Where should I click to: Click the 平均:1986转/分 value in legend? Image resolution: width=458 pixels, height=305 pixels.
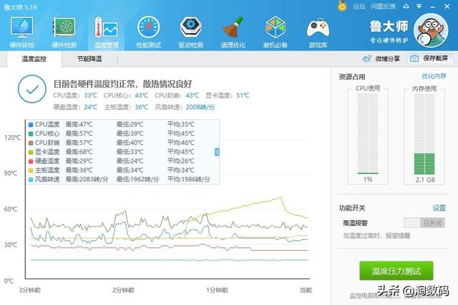point(188,179)
